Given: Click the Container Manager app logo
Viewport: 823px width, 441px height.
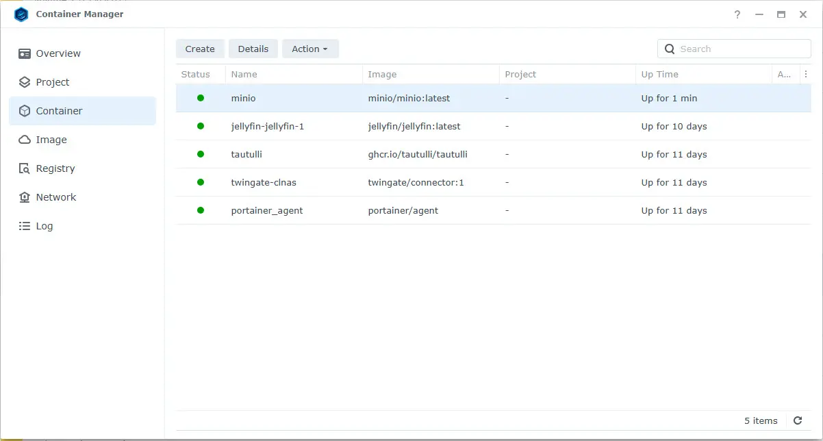Looking at the screenshot, I should coord(21,14).
